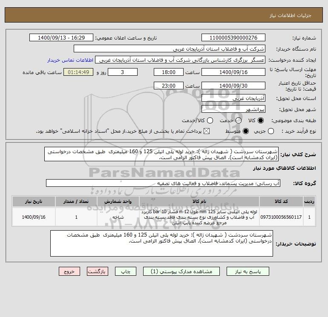Click the deadline time 18:00 field

click(x=169, y=72)
